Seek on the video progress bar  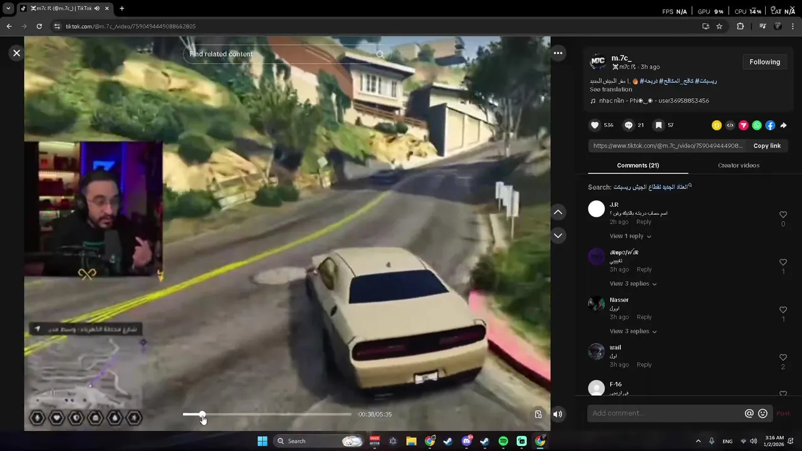click(267, 414)
